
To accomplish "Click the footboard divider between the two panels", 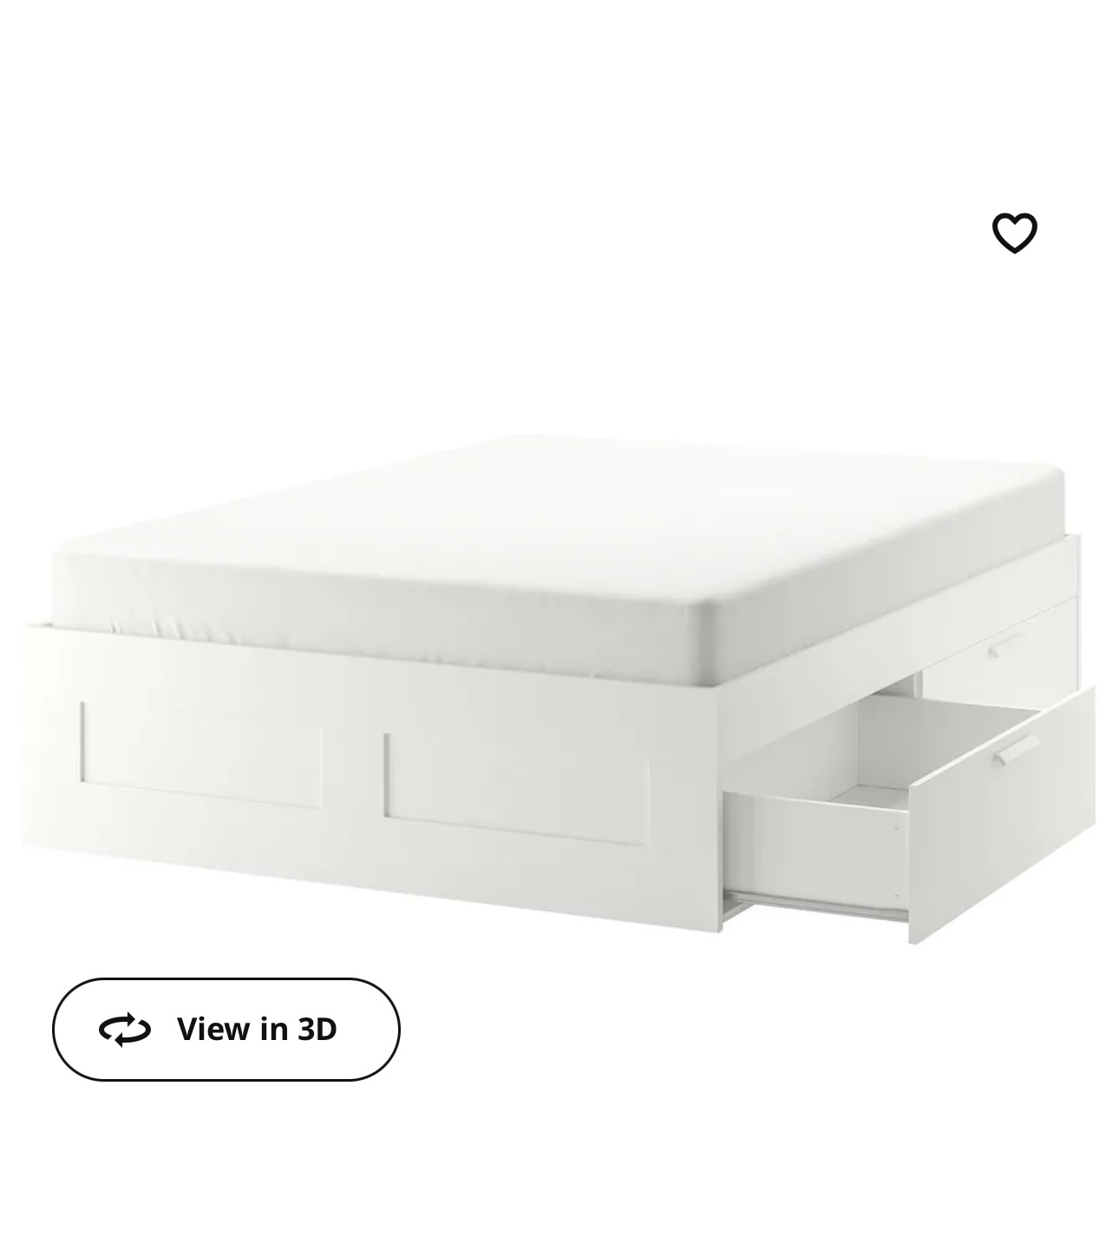I will coord(353,763).
